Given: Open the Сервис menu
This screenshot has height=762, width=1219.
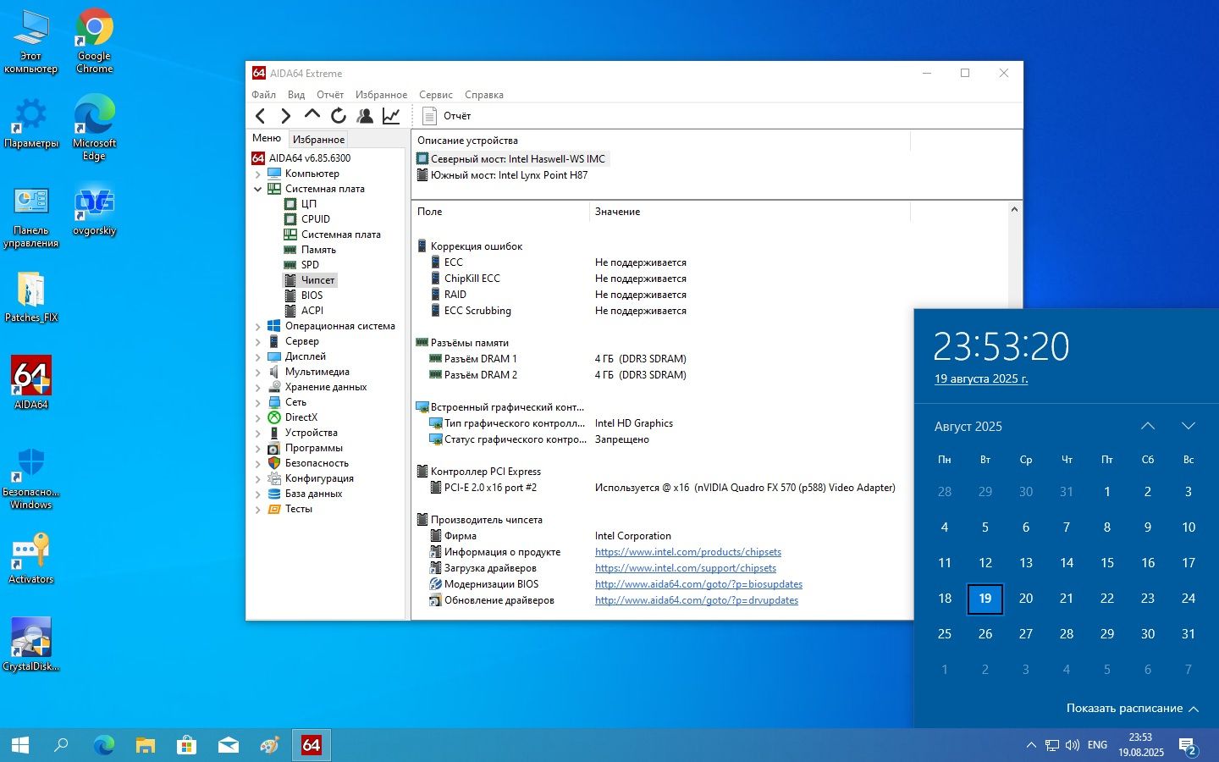Looking at the screenshot, I should click(436, 95).
